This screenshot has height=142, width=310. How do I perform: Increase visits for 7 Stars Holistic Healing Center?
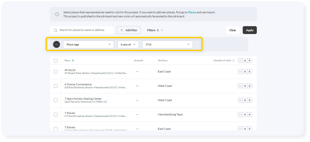pyautogui.click(x=250, y=100)
